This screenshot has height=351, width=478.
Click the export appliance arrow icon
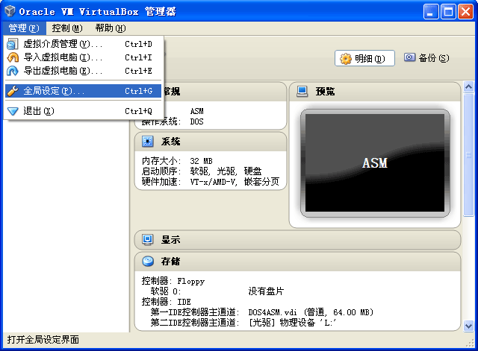pos(13,71)
